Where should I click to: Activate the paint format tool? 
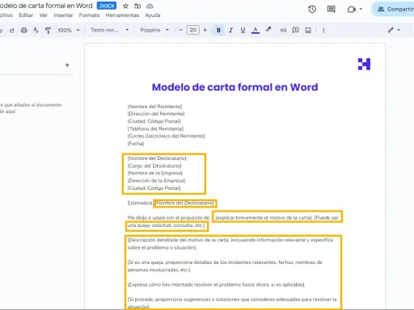pos(48,30)
